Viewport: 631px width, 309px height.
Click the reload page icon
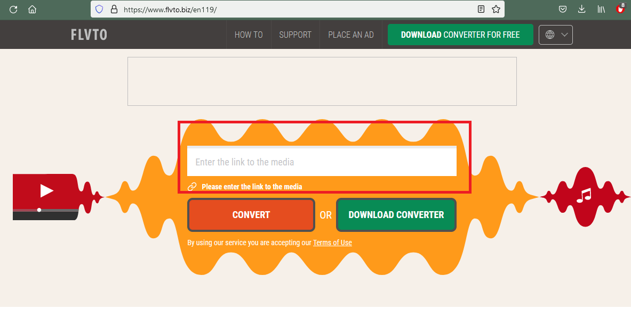pos(13,9)
